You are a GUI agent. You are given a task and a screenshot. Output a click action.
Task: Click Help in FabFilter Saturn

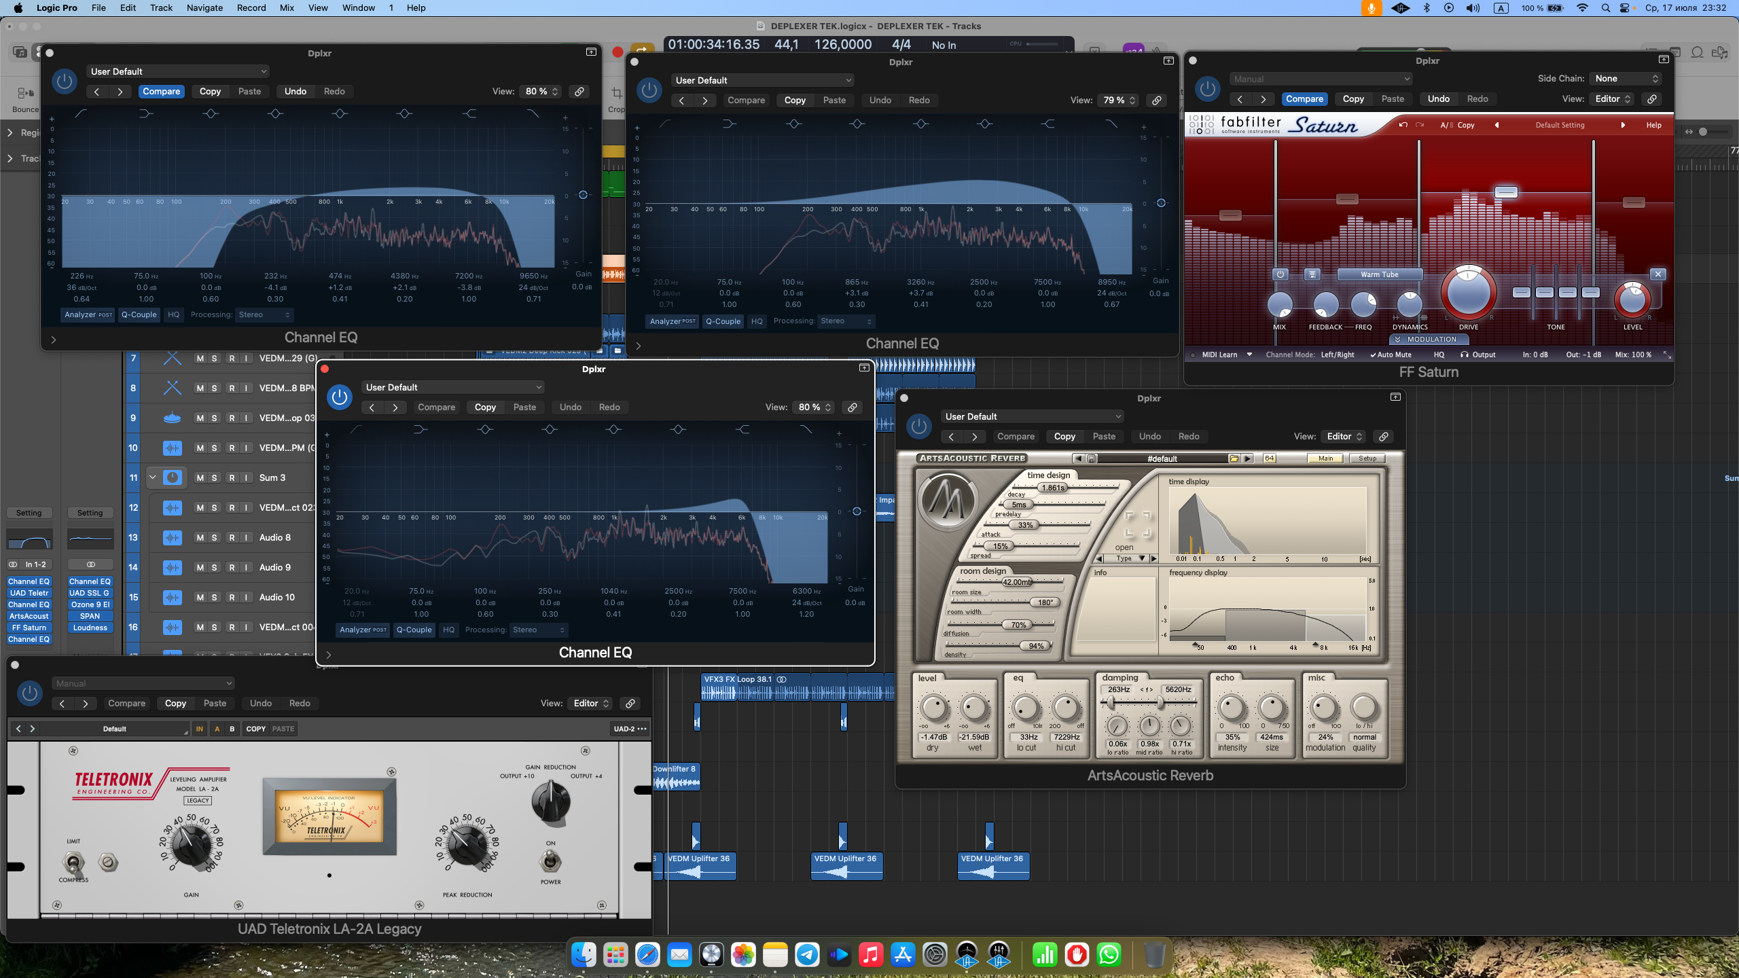click(x=1653, y=125)
